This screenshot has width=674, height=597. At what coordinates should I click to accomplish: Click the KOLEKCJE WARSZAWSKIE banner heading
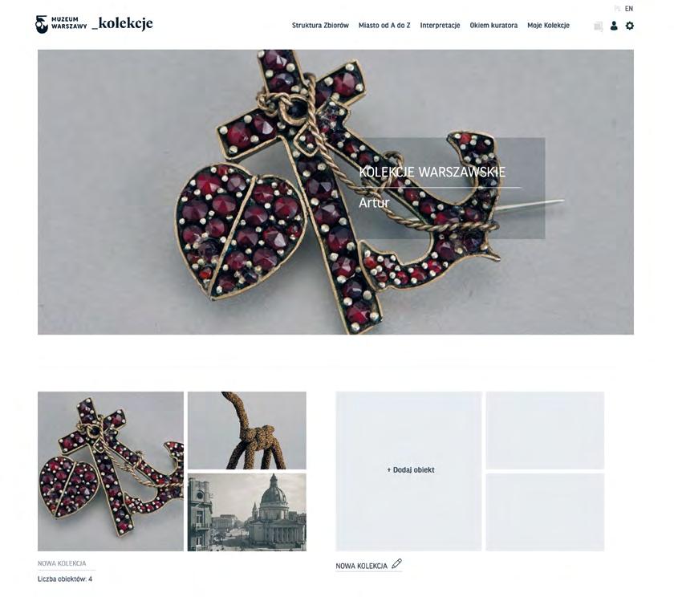click(x=432, y=172)
